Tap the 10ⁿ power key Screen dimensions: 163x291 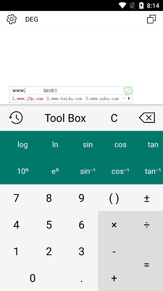[22, 171]
